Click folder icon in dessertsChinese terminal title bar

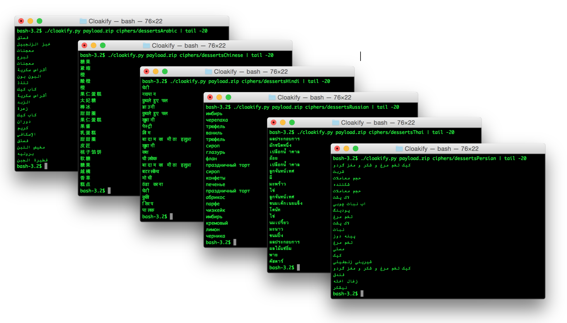pyautogui.click(x=146, y=45)
